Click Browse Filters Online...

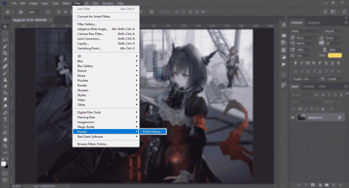[106, 144]
